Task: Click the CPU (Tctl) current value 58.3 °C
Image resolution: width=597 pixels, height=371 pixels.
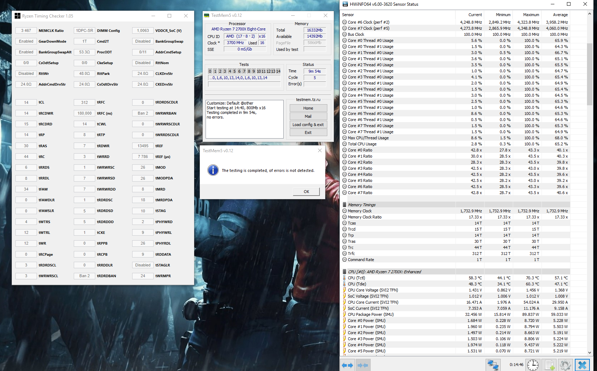Action: [475, 278]
